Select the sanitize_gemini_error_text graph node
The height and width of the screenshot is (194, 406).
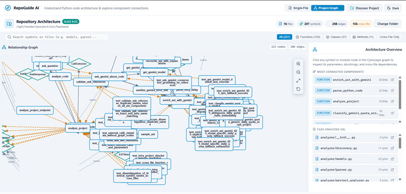pos(153,90)
